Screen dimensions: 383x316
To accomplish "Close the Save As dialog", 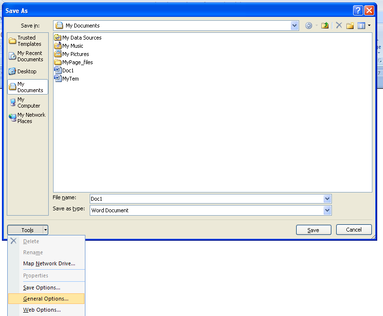I will tap(369, 11).
